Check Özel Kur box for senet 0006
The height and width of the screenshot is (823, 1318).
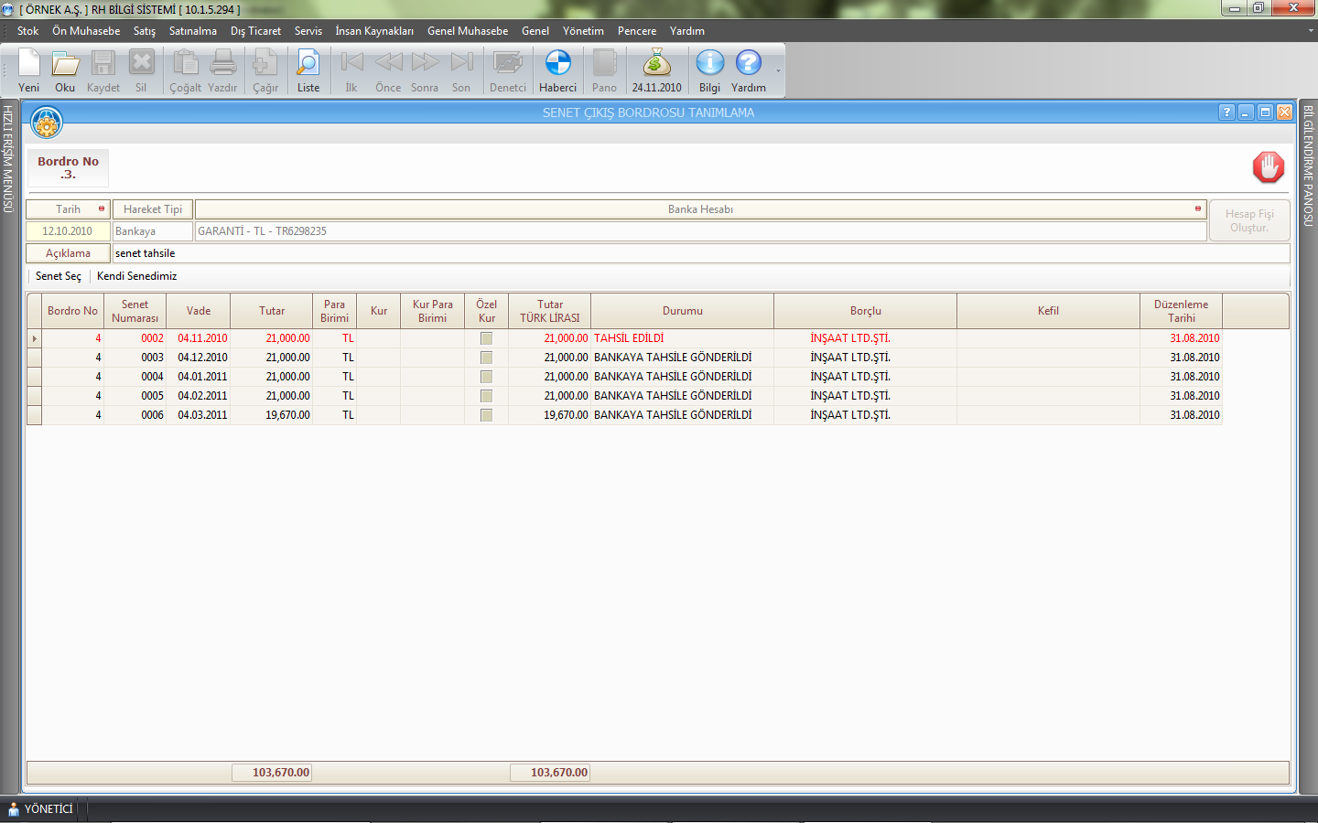point(486,415)
